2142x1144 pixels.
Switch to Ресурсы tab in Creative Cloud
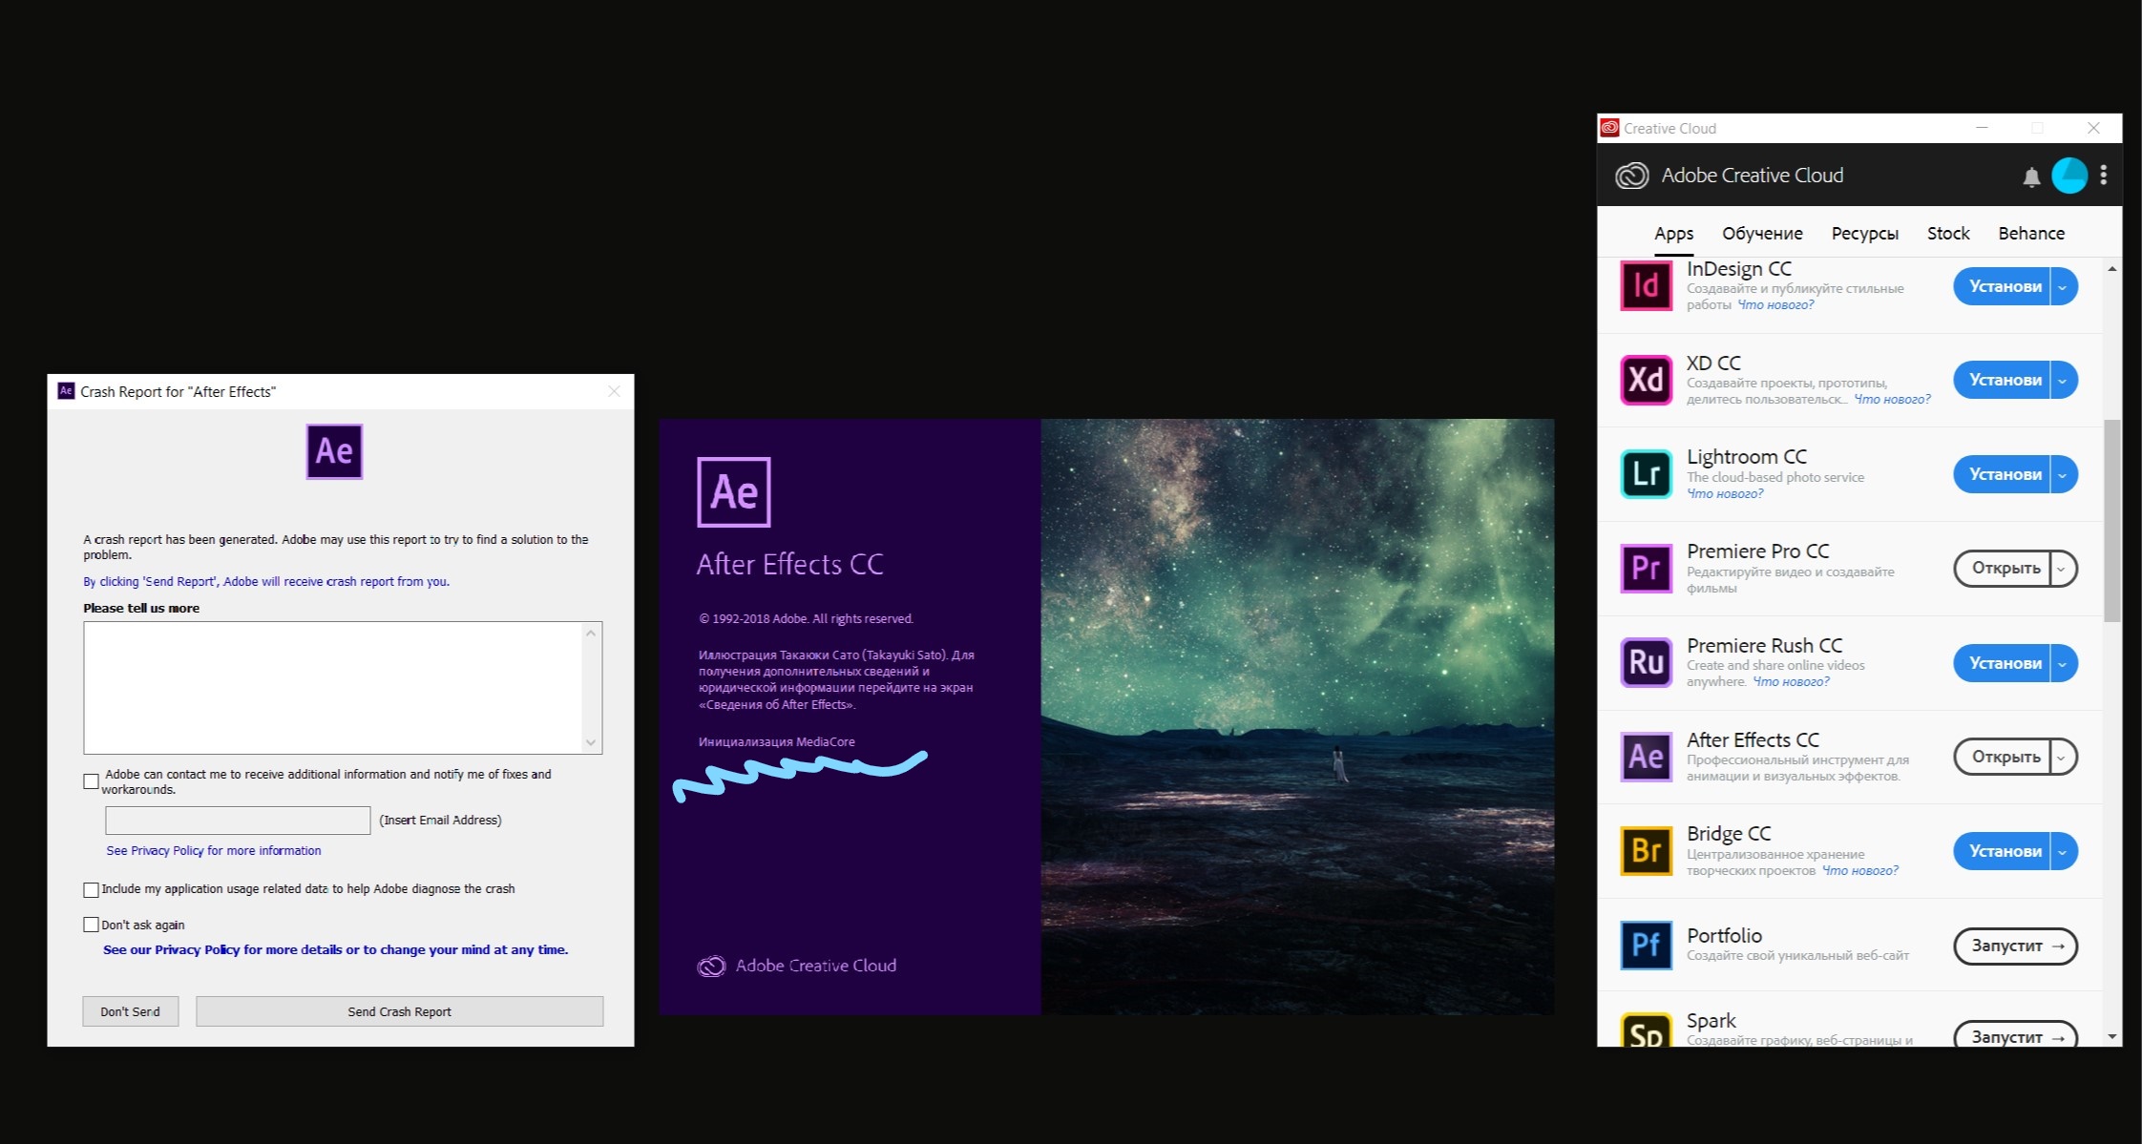pos(1864,232)
